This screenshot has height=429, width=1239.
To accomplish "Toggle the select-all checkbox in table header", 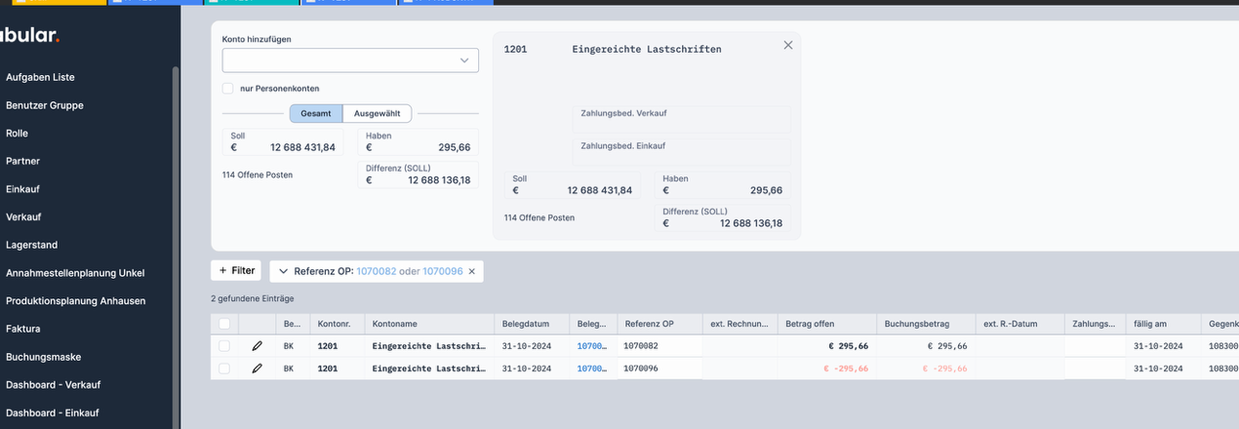I will 224,324.
